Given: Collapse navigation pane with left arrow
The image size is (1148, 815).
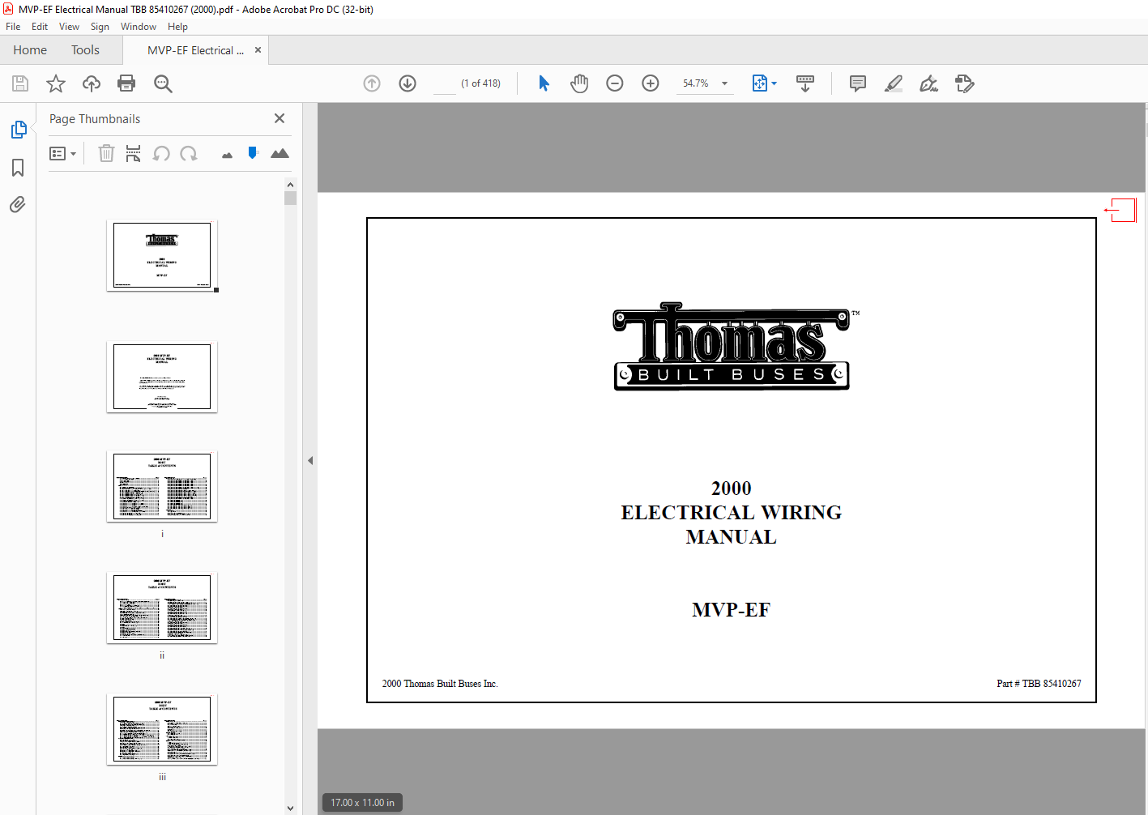Looking at the screenshot, I should 310,460.
